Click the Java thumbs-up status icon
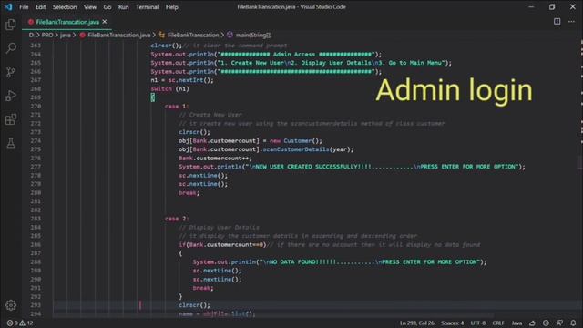The width and height of the screenshot is (583, 328). (532, 323)
